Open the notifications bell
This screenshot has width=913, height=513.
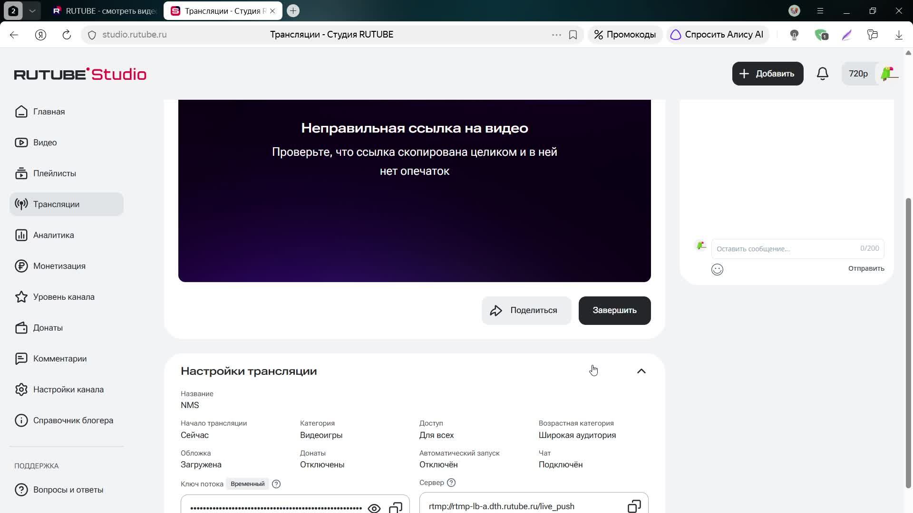[823, 74]
